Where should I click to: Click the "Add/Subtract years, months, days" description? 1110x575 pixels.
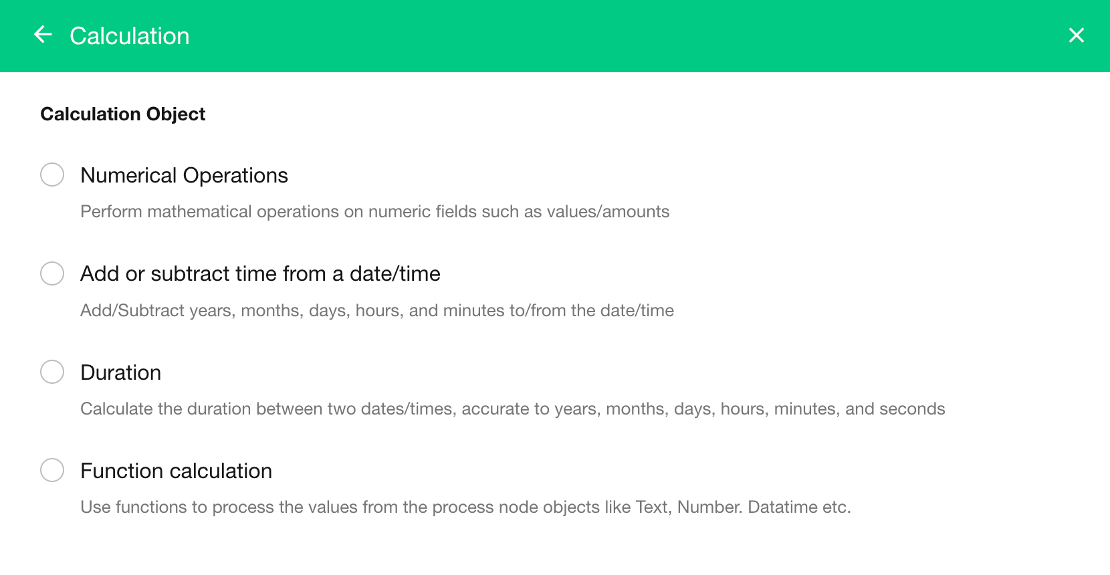[x=376, y=311]
